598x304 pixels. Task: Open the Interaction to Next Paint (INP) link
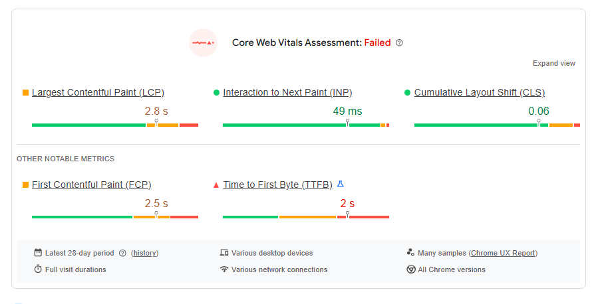(287, 92)
